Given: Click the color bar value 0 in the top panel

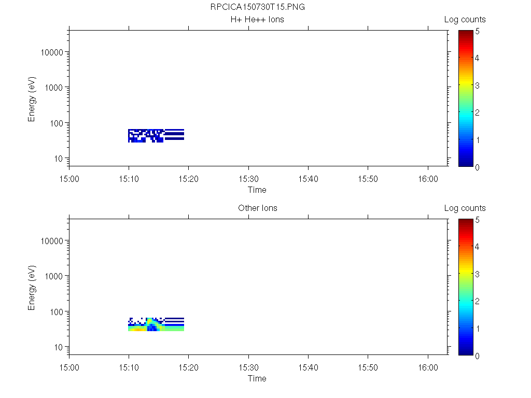Looking at the screenshot, I should pos(477,167).
